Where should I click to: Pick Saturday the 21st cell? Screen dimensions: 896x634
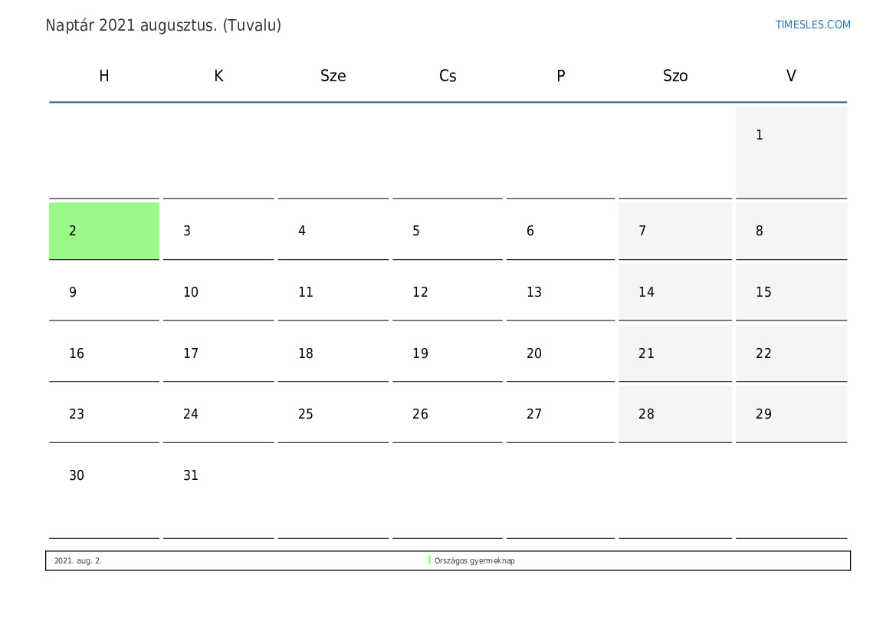(674, 353)
